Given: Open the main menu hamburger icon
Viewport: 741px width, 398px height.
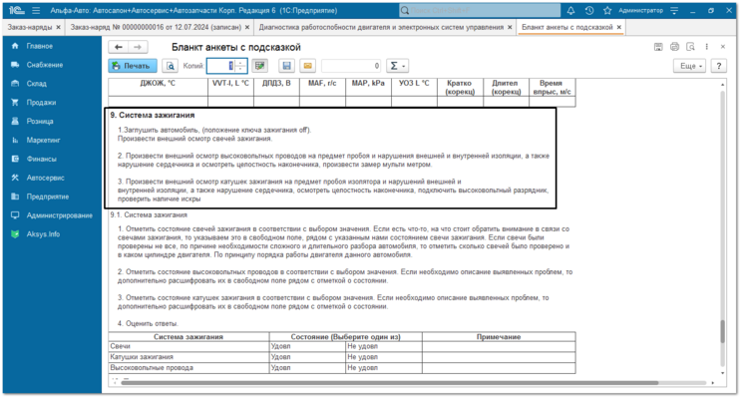Looking at the screenshot, I should coord(36,10).
